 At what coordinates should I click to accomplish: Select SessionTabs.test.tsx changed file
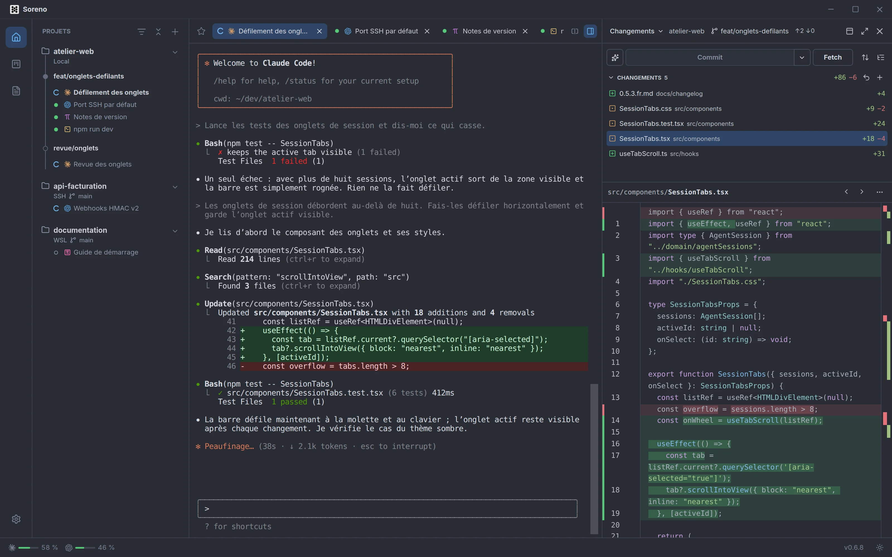(747, 124)
